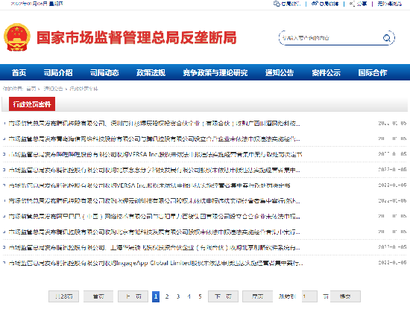Screen dimensions: 410x318
Task: Open the eighth notice in the penalty list
Action: (154, 232)
